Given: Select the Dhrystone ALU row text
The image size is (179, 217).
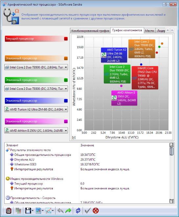Looking at the screenshot, I should pos(24,159).
